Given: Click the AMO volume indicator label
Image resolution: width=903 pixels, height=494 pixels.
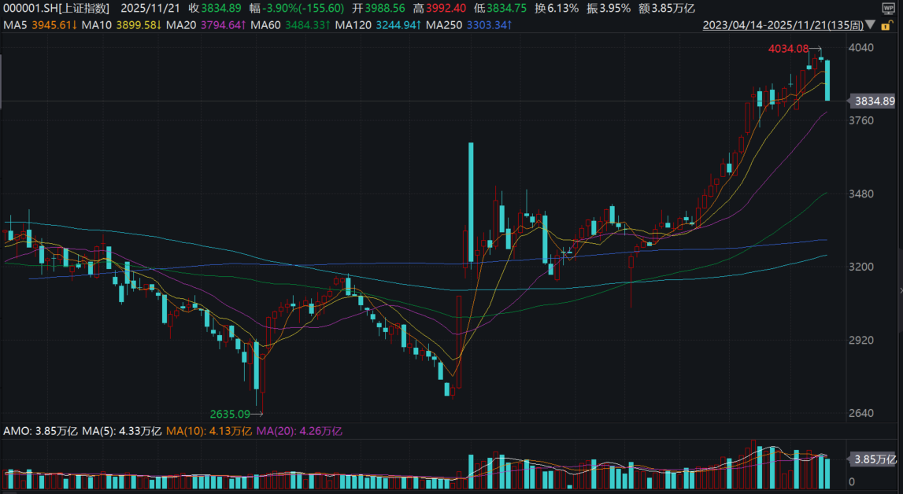Looking at the screenshot, I should (x=41, y=431).
